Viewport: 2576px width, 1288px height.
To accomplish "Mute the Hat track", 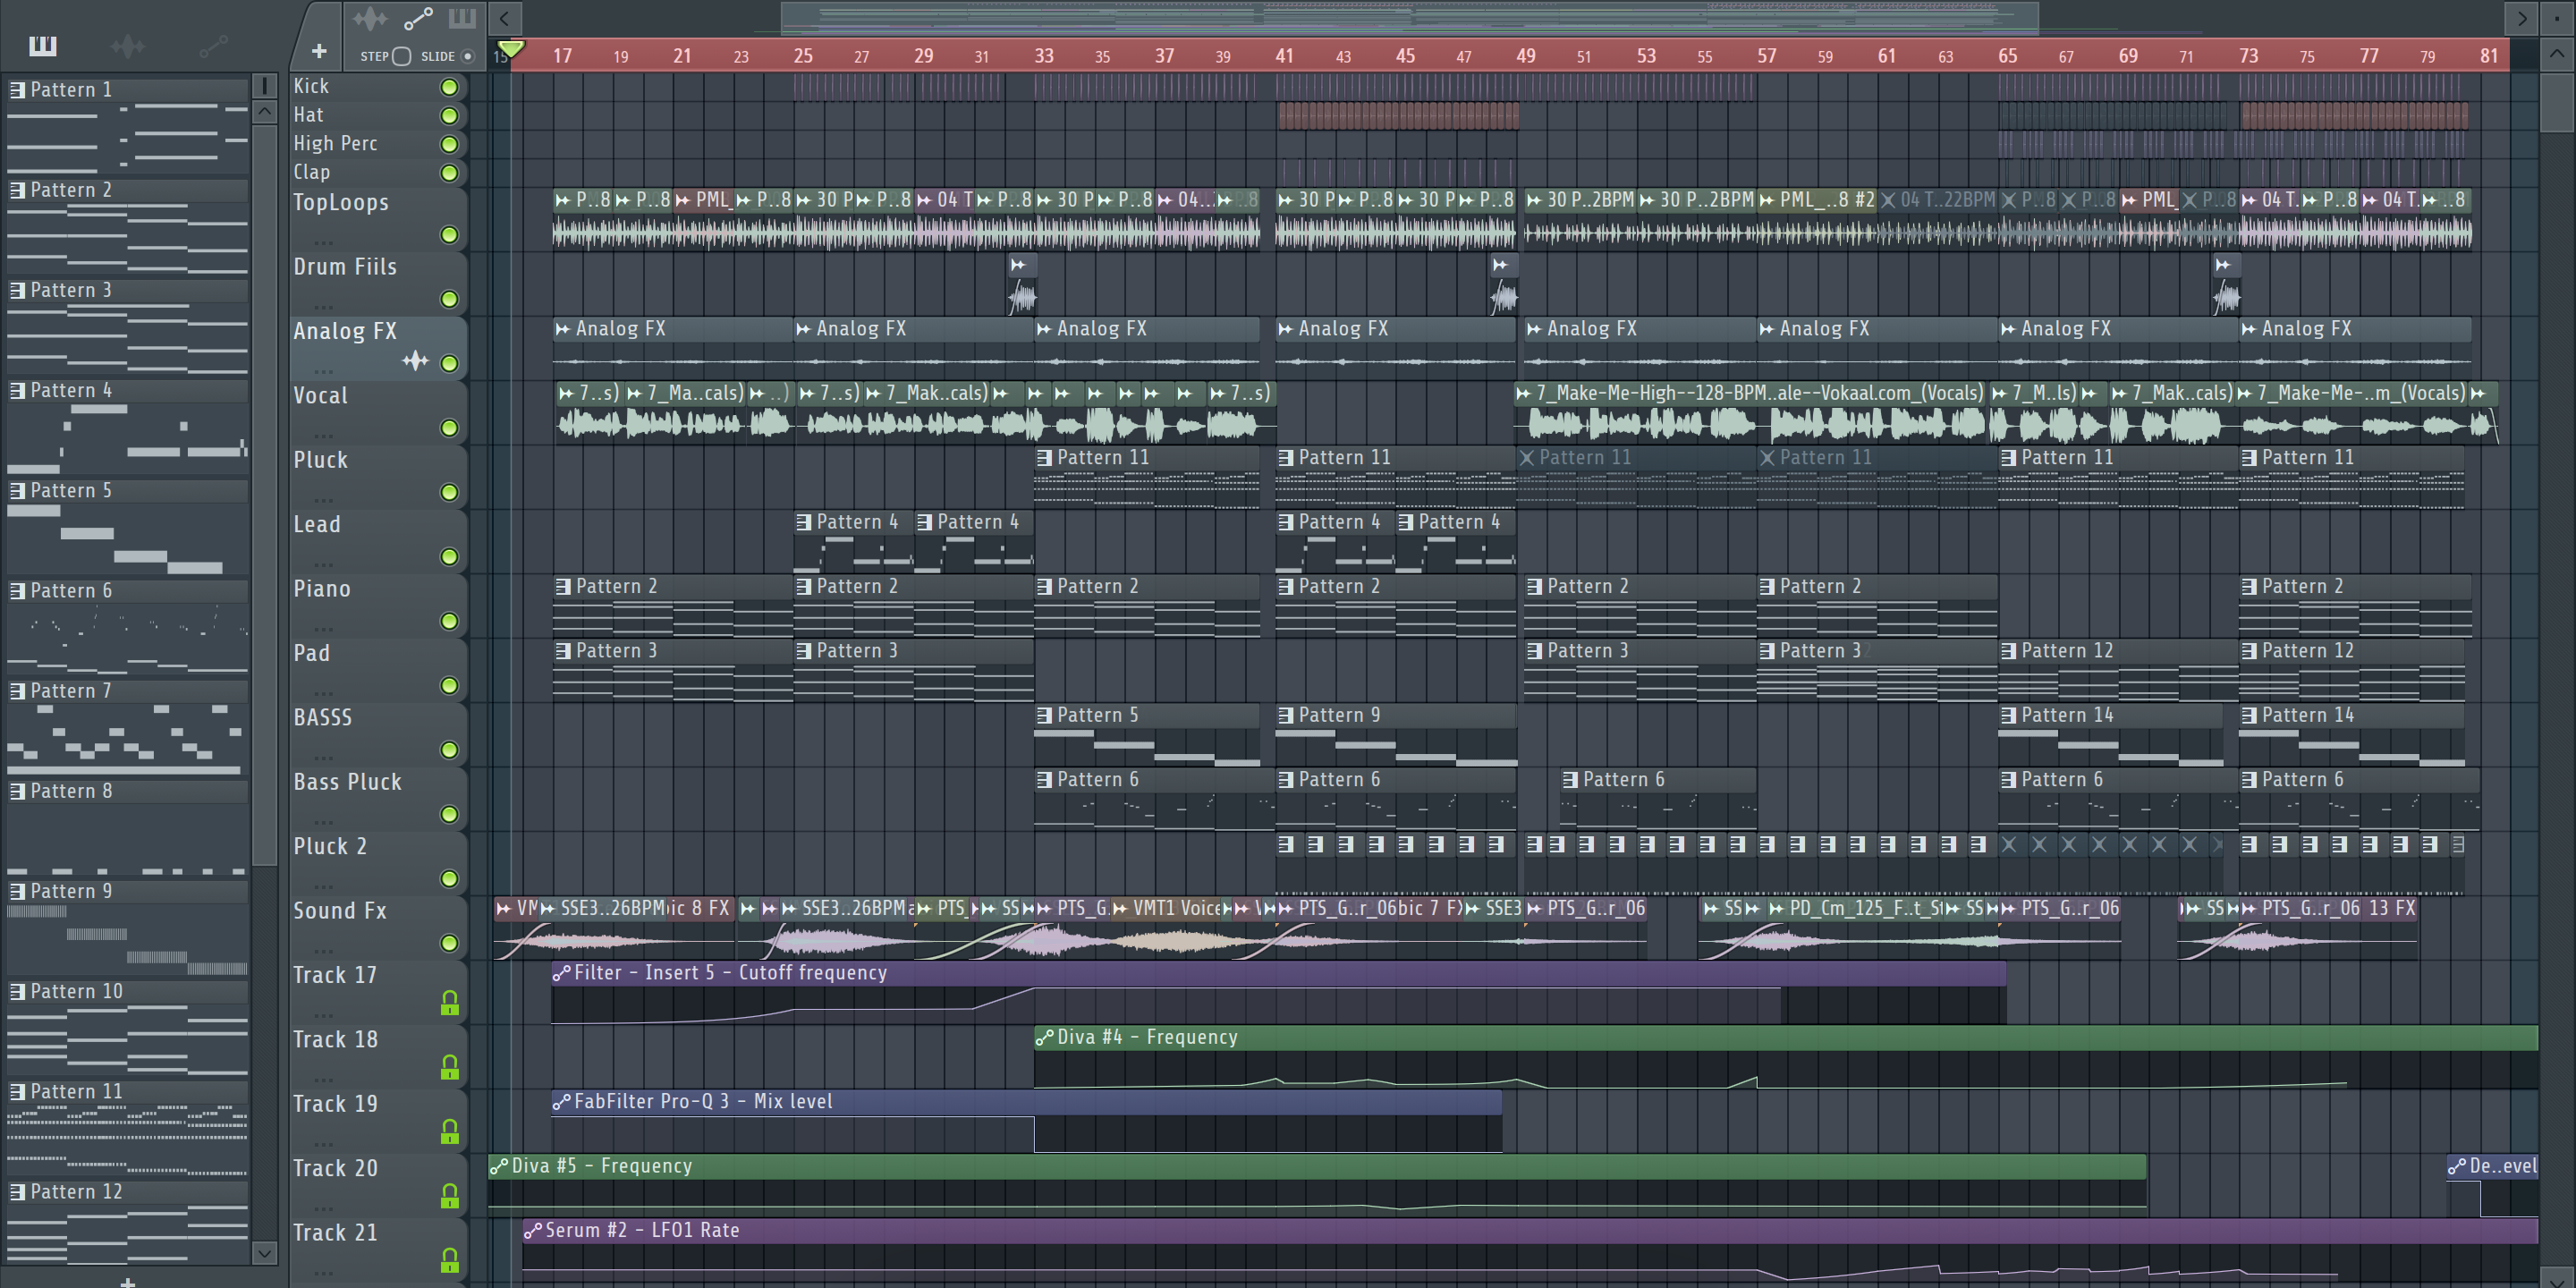I will pos(450,116).
